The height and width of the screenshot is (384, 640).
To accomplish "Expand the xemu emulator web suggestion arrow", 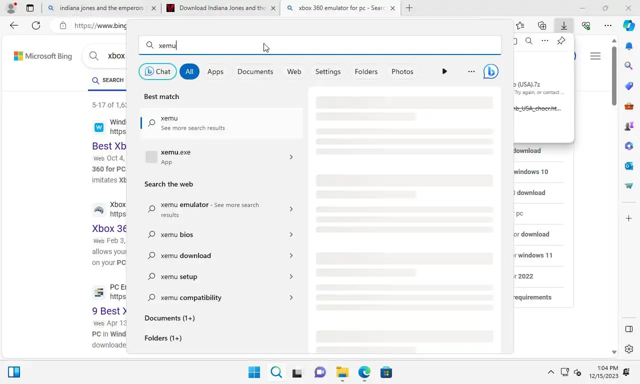I will [x=291, y=209].
